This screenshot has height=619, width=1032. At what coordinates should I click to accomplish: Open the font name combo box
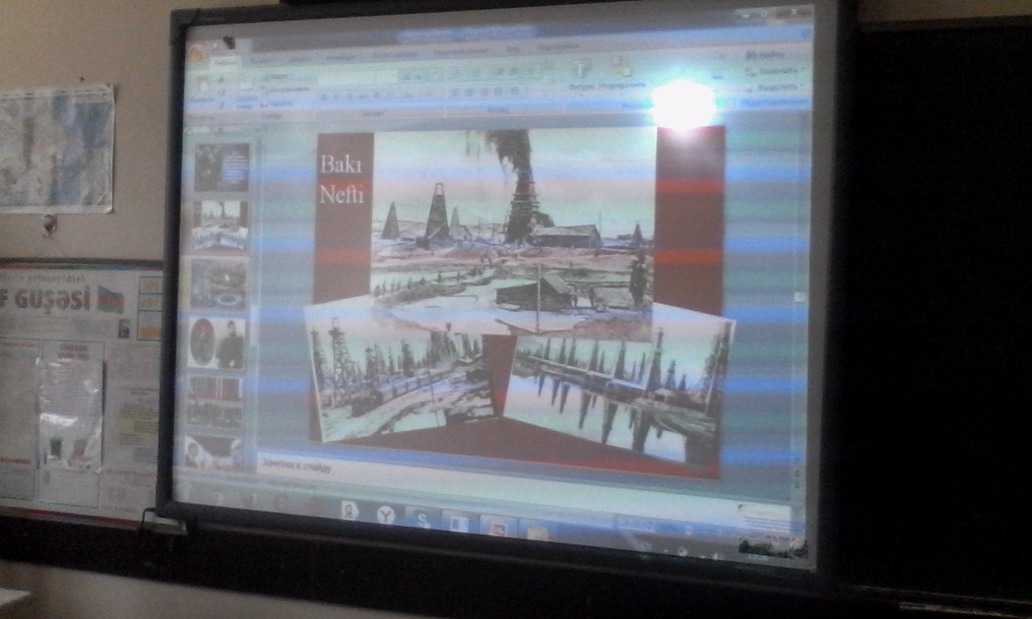[x=347, y=79]
